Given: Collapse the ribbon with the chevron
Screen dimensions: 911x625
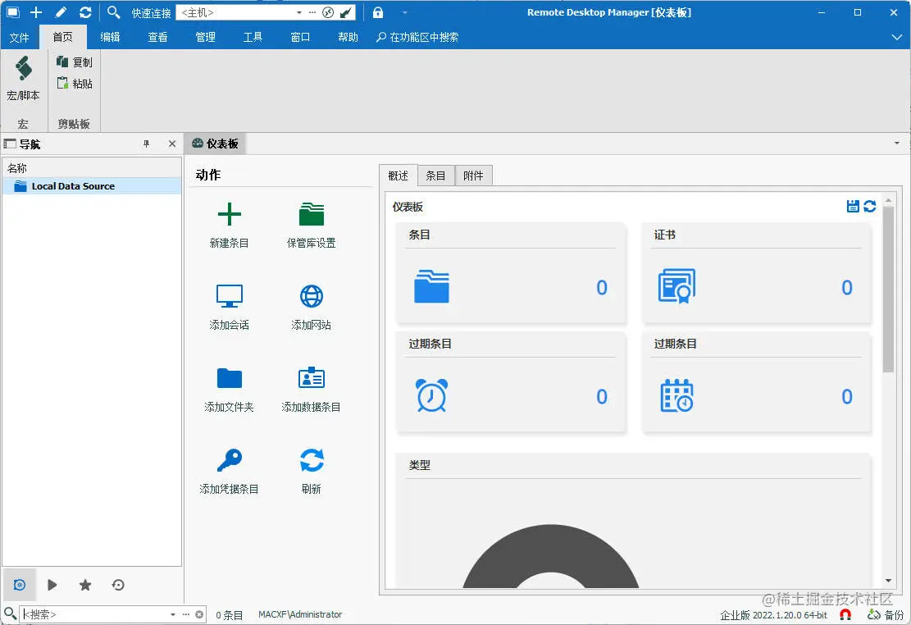Looking at the screenshot, I should pyautogui.click(x=897, y=37).
